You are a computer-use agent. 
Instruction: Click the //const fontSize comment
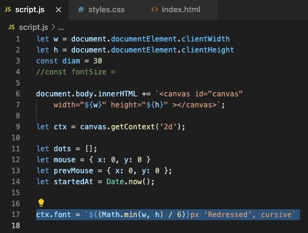76,72
